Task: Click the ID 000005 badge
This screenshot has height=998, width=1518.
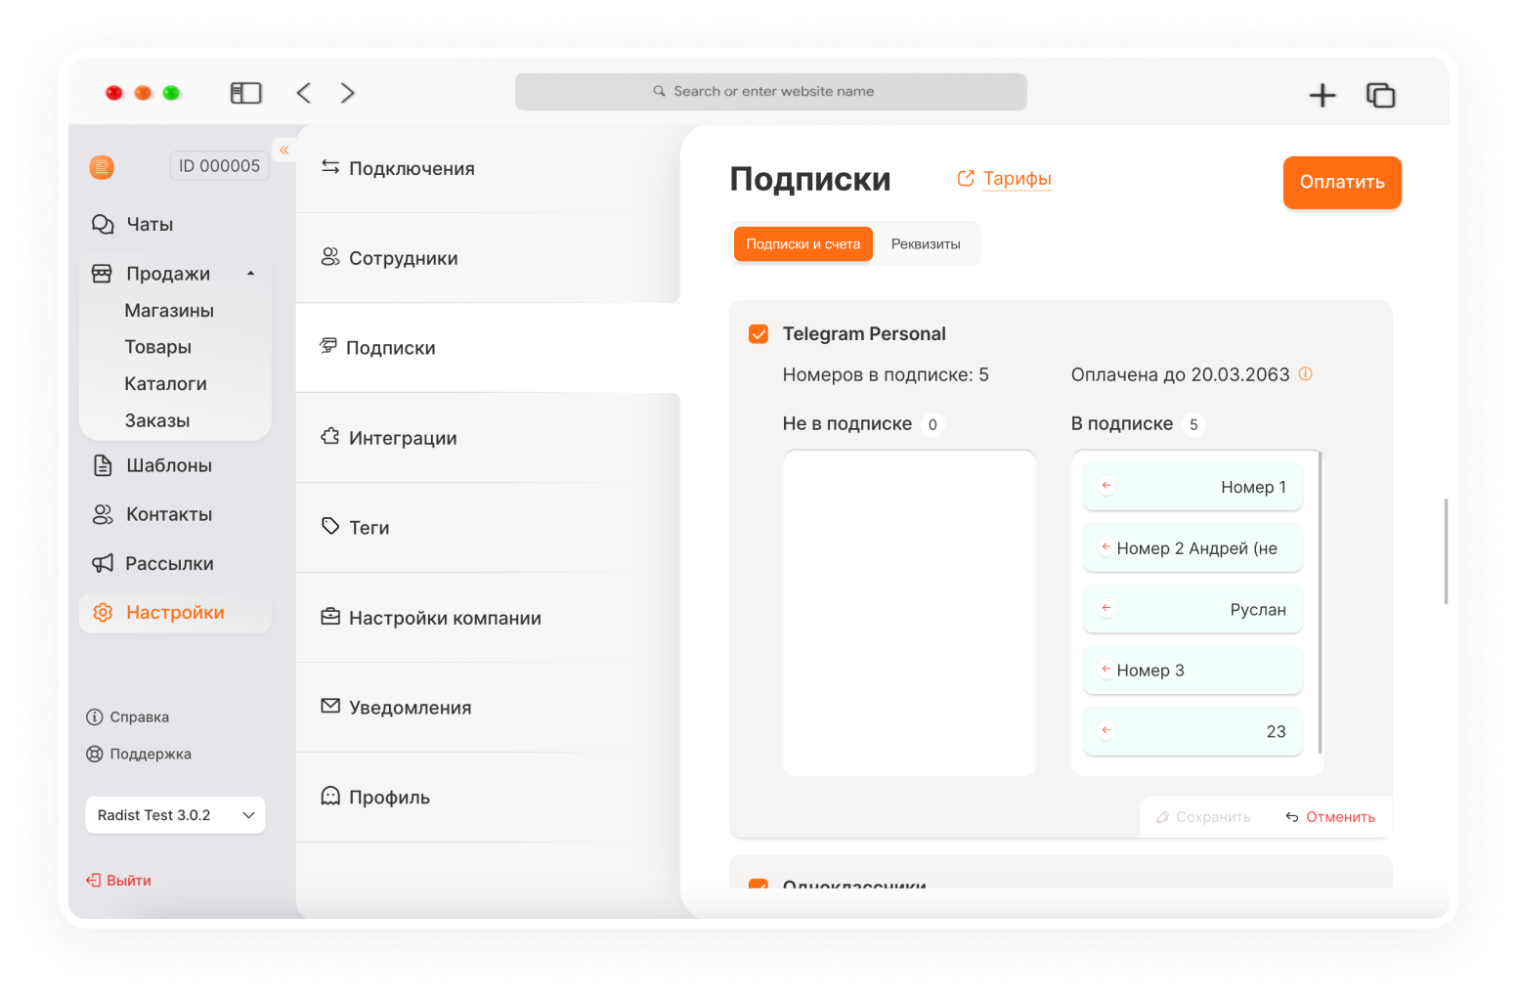Action: tap(220, 166)
